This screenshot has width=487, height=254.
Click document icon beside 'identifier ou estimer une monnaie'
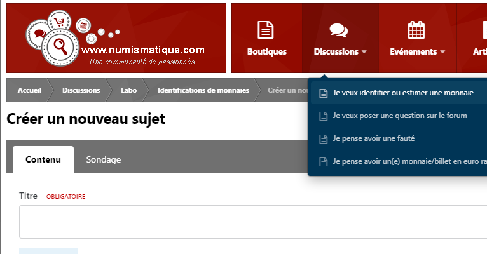pos(324,93)
